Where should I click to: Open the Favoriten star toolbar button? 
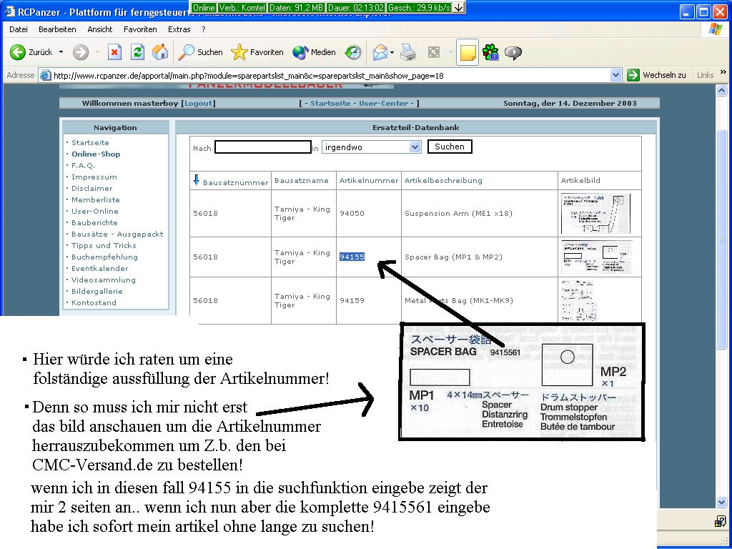pyautogui.click(x=257, y=52)
